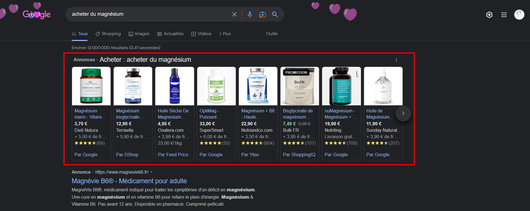Open the Vidéos tab
The height and width of the screenshot is (211, 530).
click(x=201, y=34)
